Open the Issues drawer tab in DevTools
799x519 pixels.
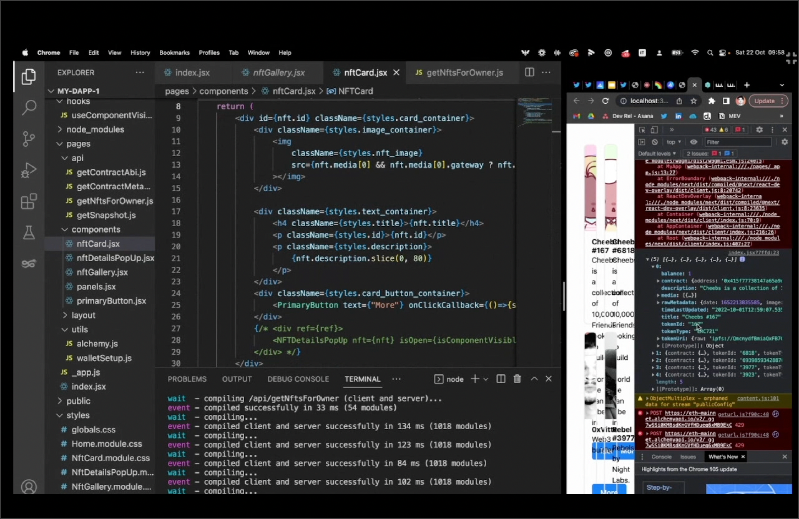pos(688,457)
